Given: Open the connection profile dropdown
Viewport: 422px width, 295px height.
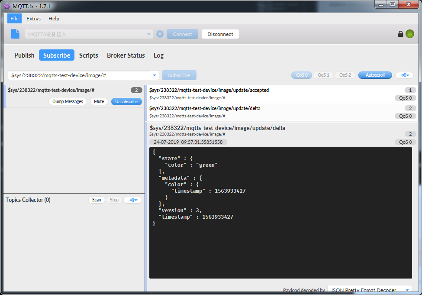Looking at the screenshot, I should pyautogui.click(x=148, y=34).
